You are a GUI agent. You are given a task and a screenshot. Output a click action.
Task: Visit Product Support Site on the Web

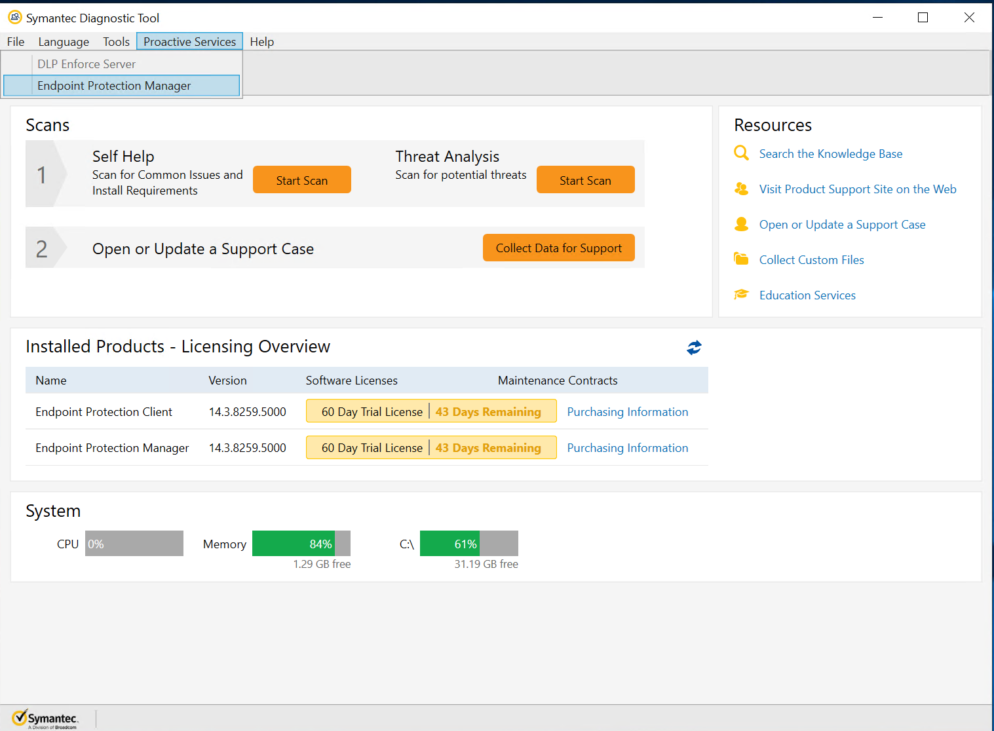pyautogui.click(x=858, y=189)
